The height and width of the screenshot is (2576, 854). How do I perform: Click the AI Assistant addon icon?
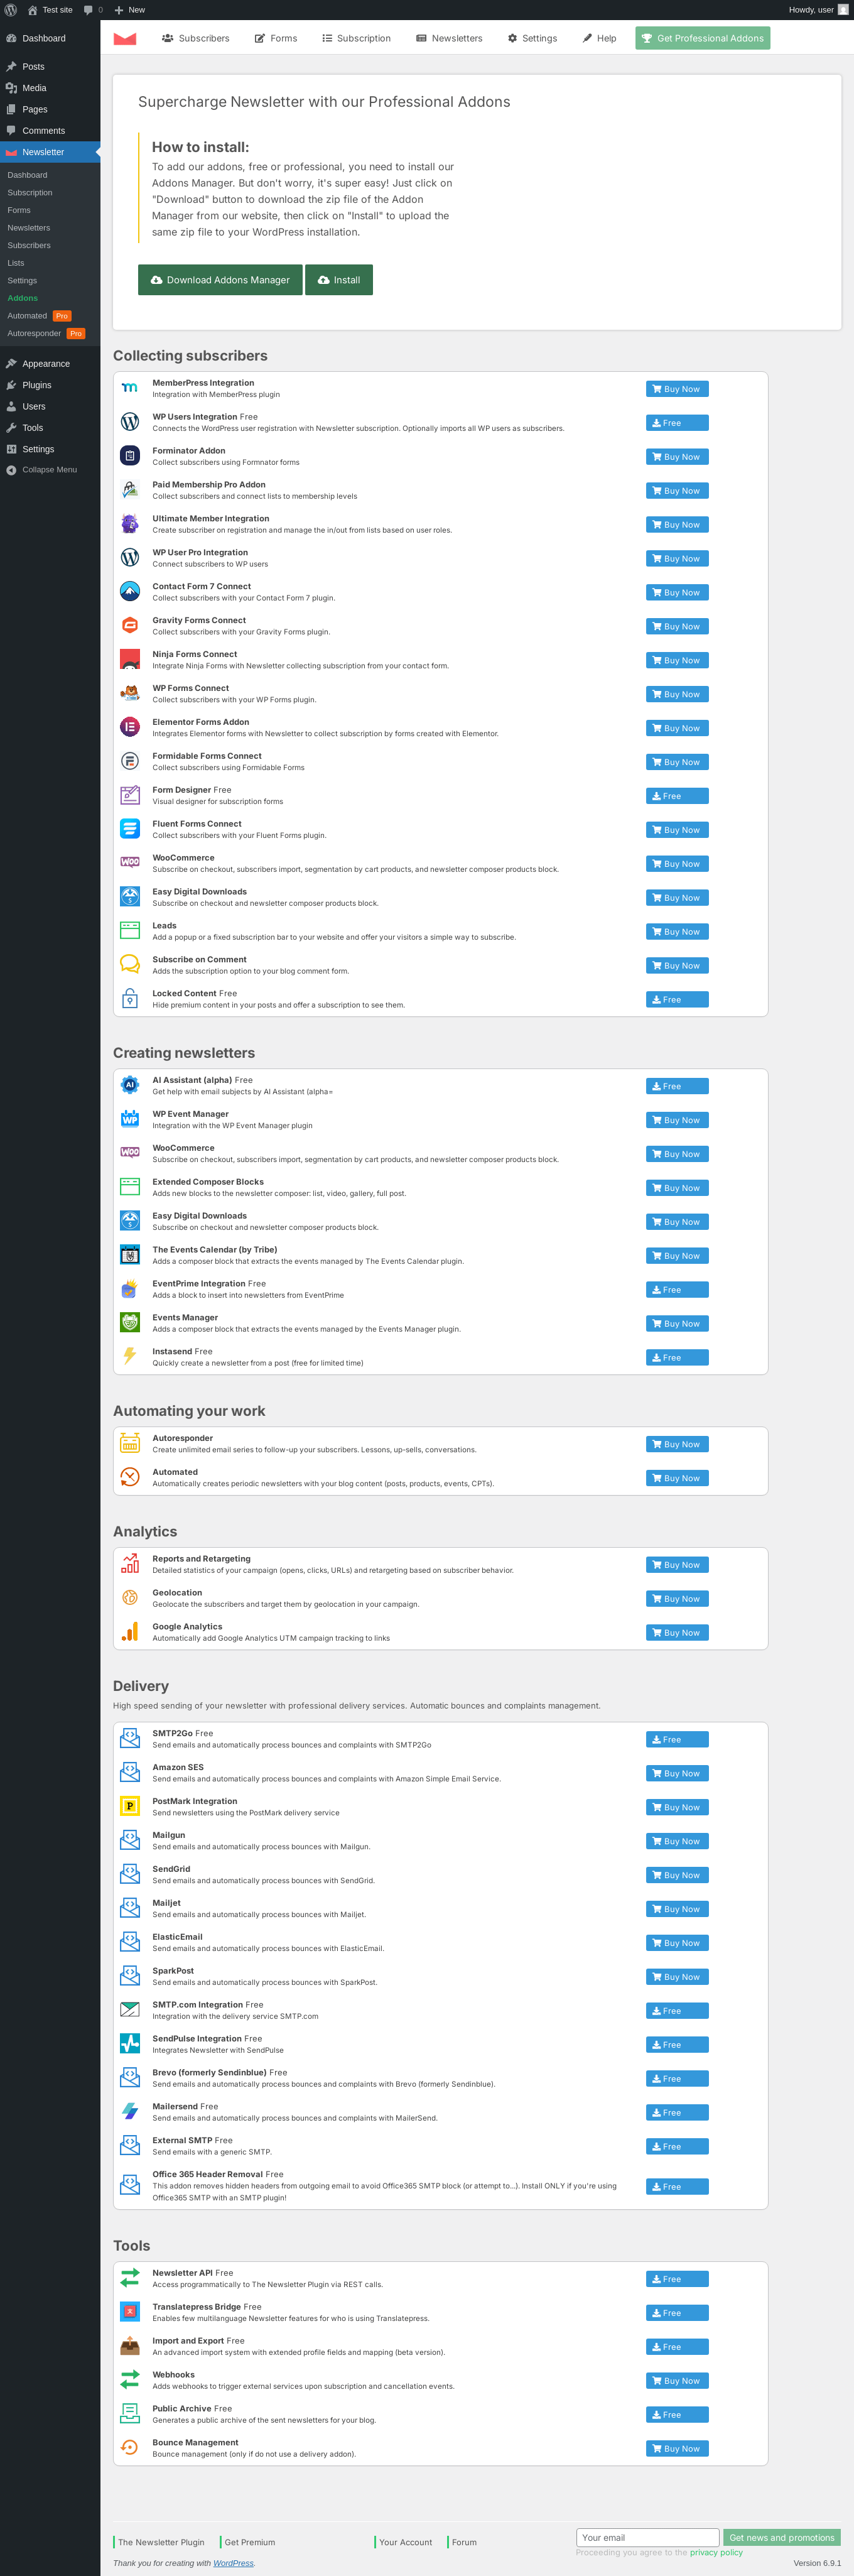pos(130,1085)
